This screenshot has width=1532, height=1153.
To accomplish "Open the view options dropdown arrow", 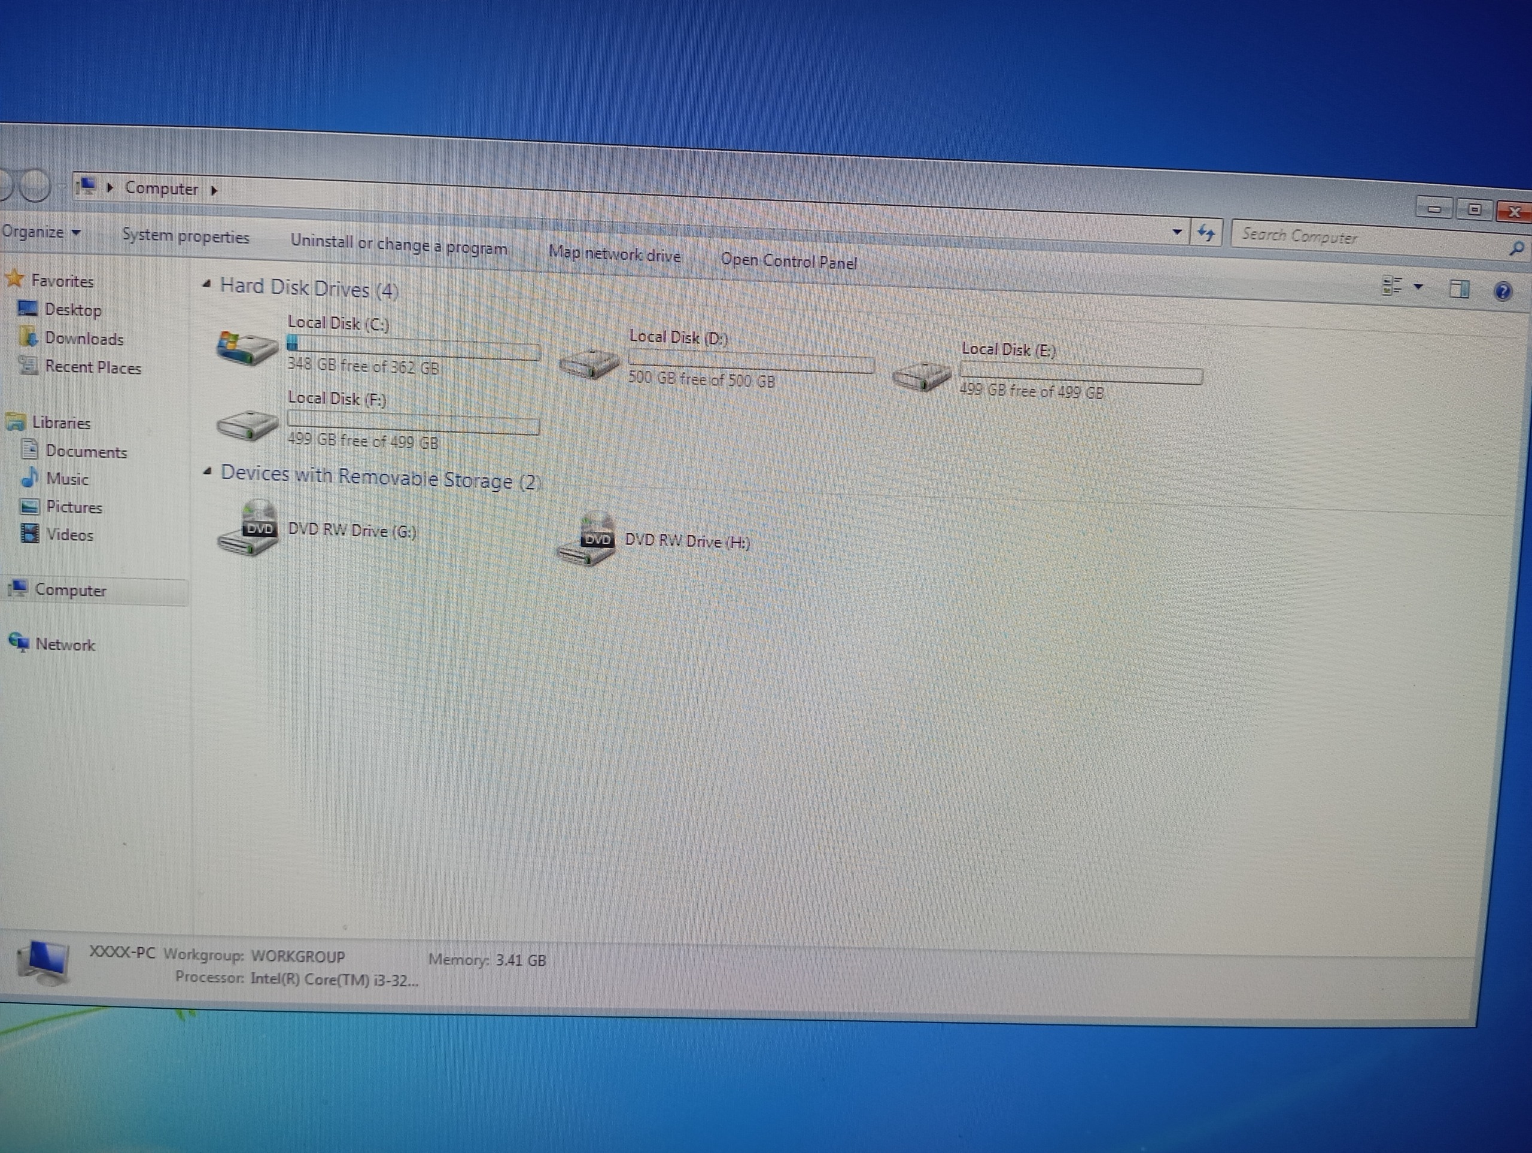I will click(1418, 287).
